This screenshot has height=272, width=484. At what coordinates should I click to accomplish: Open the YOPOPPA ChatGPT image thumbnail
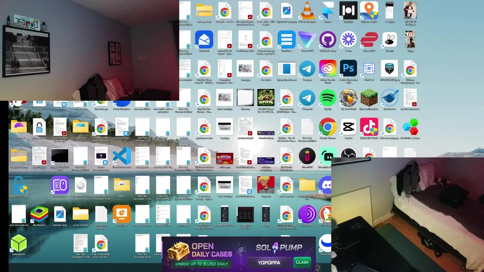click(x=266, y=98)
